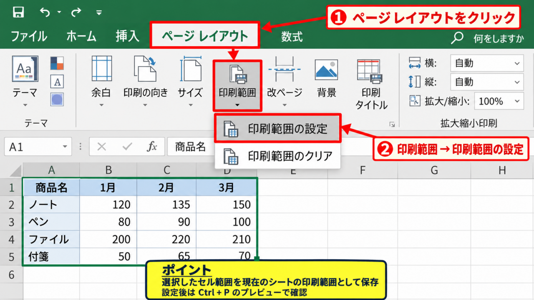
Task: Open the 余白 margins menu
Action: point(101,81)
